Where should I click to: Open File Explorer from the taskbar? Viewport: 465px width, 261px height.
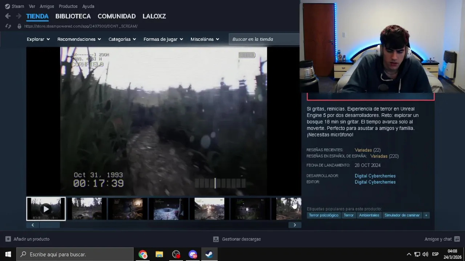(x=159, y=254)
